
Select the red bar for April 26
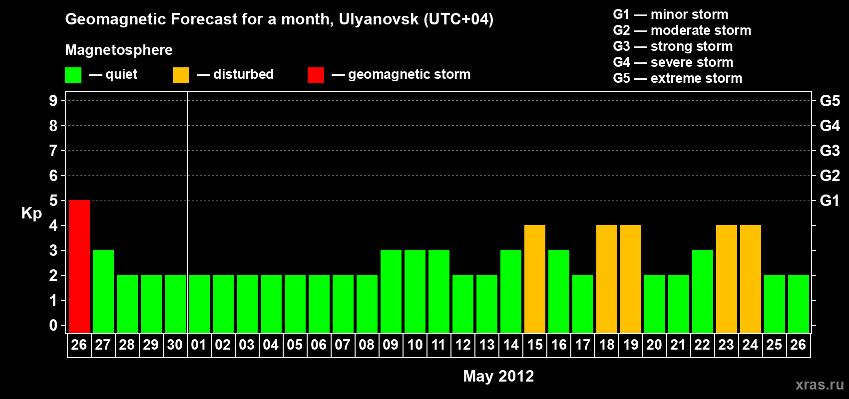79,266
